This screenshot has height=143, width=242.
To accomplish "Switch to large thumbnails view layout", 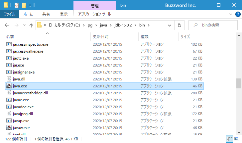I will coord(237,139).
